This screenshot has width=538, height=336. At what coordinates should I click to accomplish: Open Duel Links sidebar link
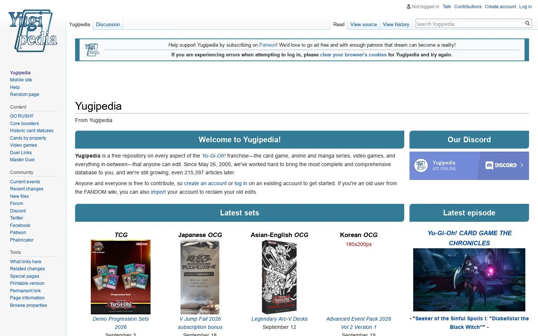tap(21, 153)
